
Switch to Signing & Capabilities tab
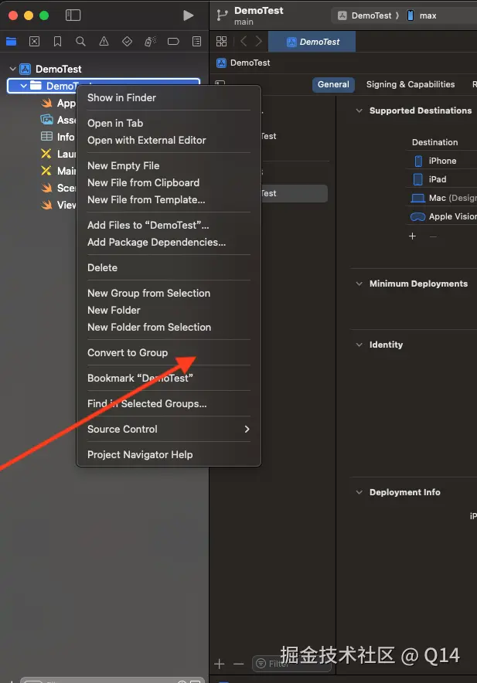click(411, 84)
